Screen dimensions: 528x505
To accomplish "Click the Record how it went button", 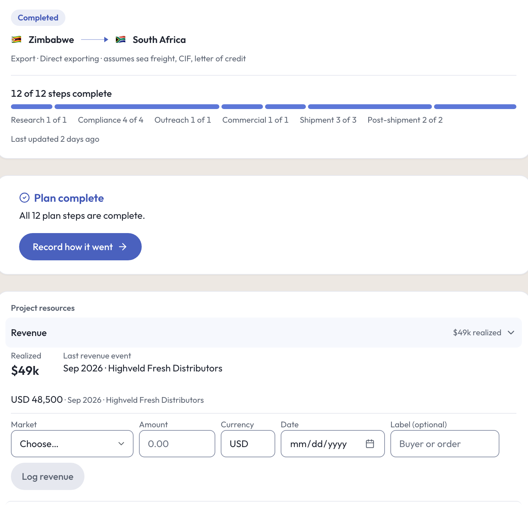I will pos(80,247).
